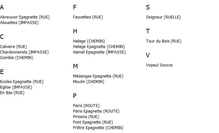Click the Calvaire (RUE) link
Screen dimensions: 219x133
click(x=14, y=47)
